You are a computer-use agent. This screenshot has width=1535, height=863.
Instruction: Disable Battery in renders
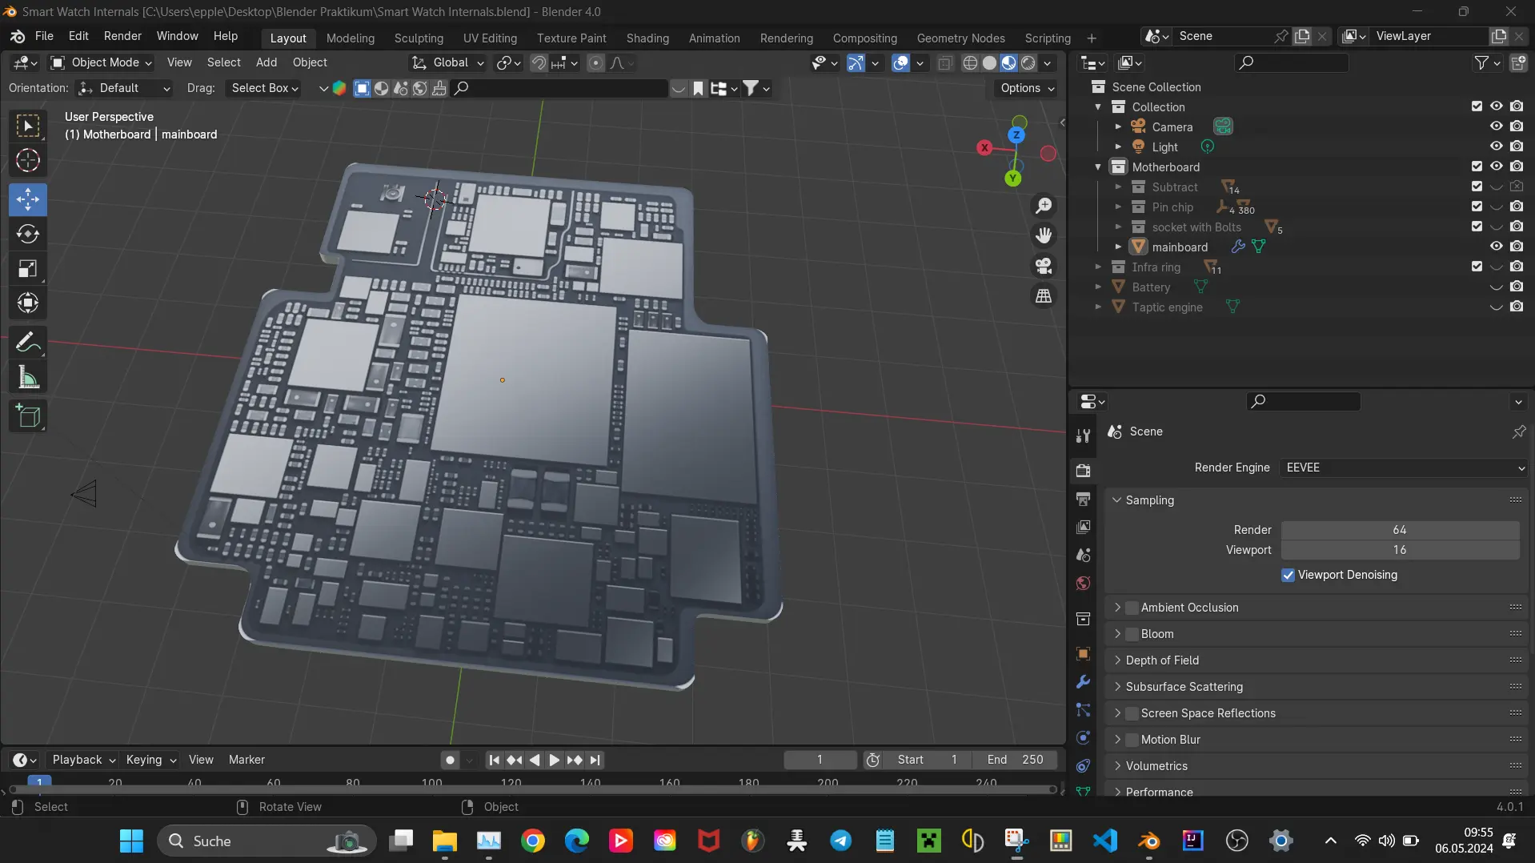pos(1517,287)
